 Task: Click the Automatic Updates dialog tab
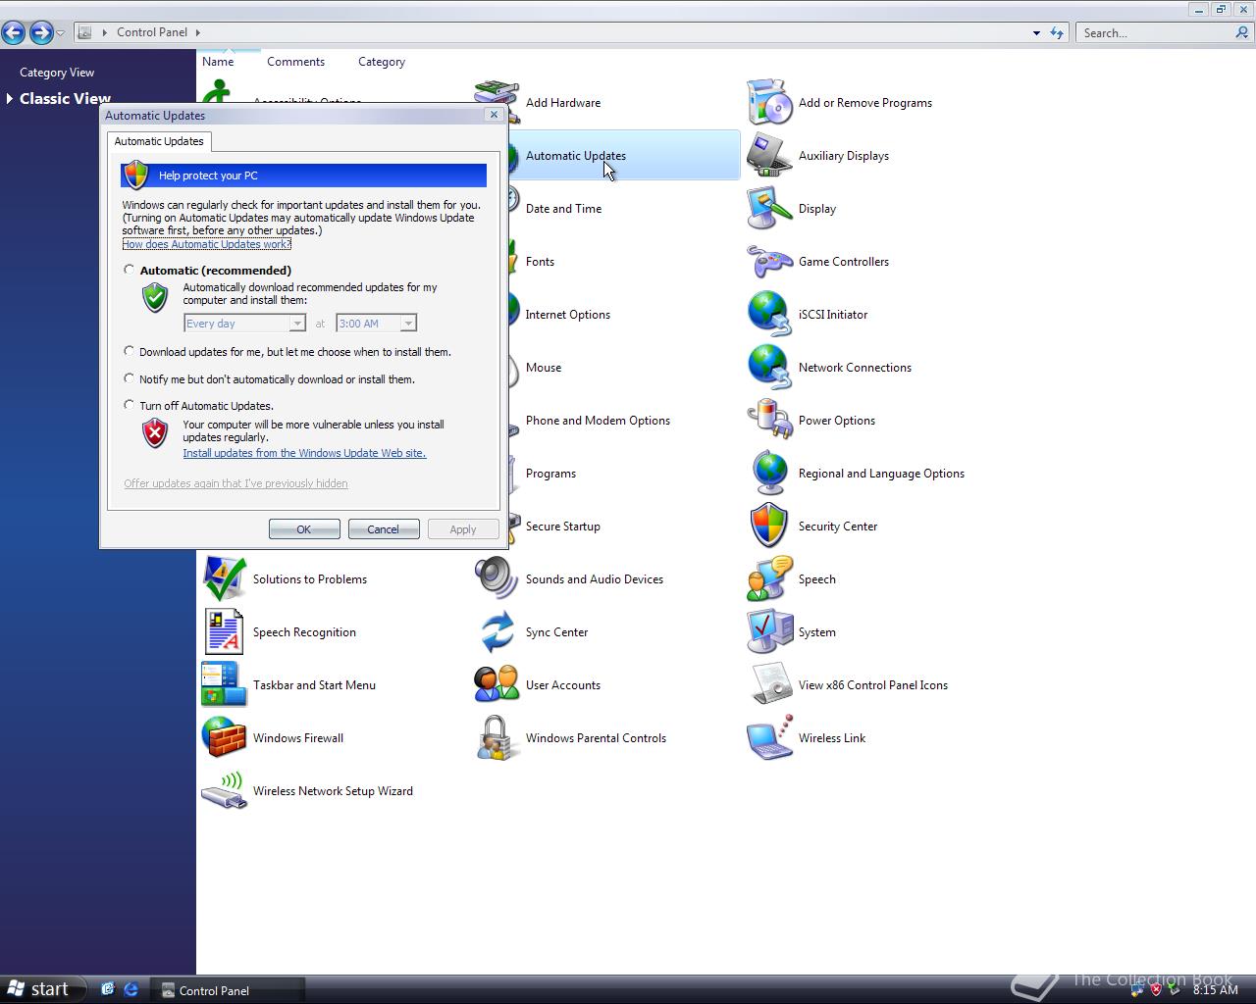[x=159, y=141]
